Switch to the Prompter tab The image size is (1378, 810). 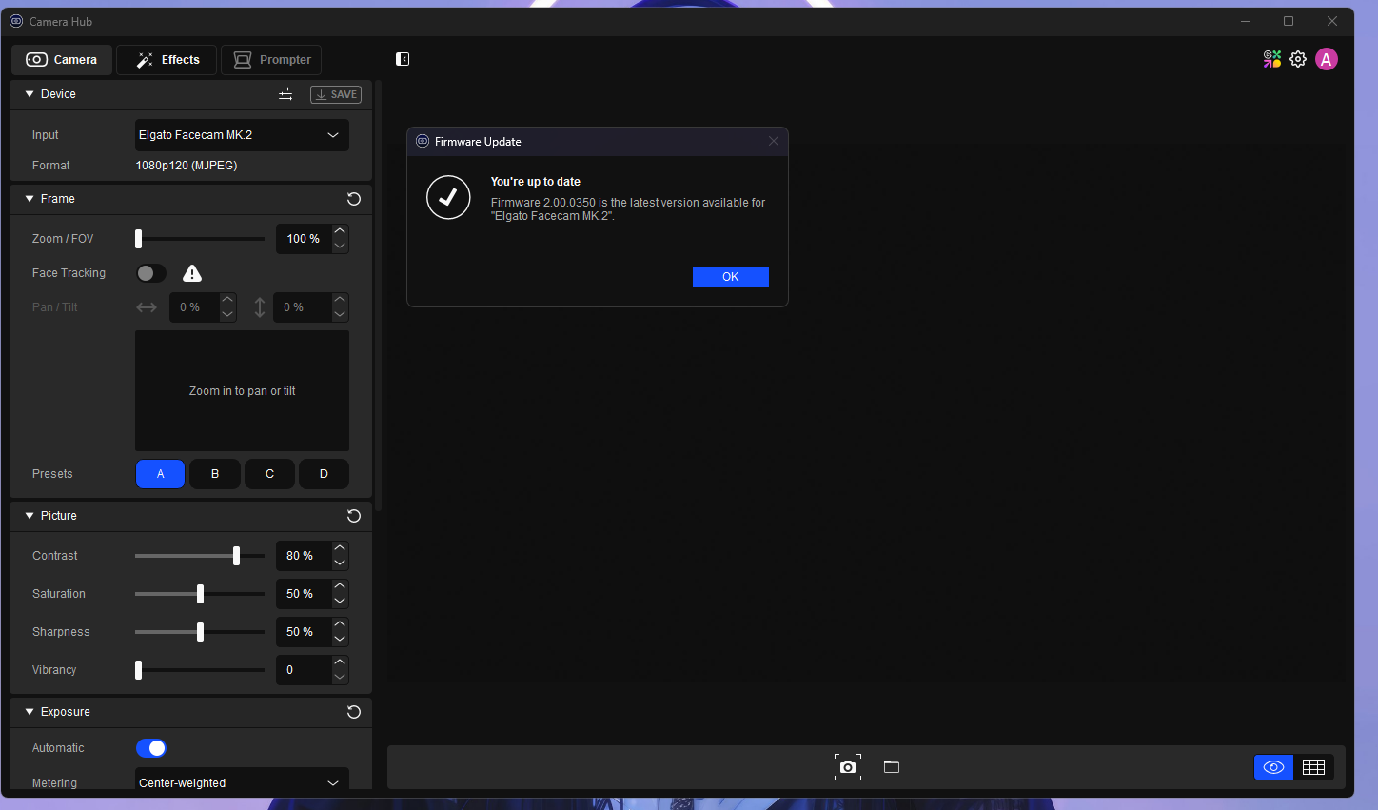point(271,60)
